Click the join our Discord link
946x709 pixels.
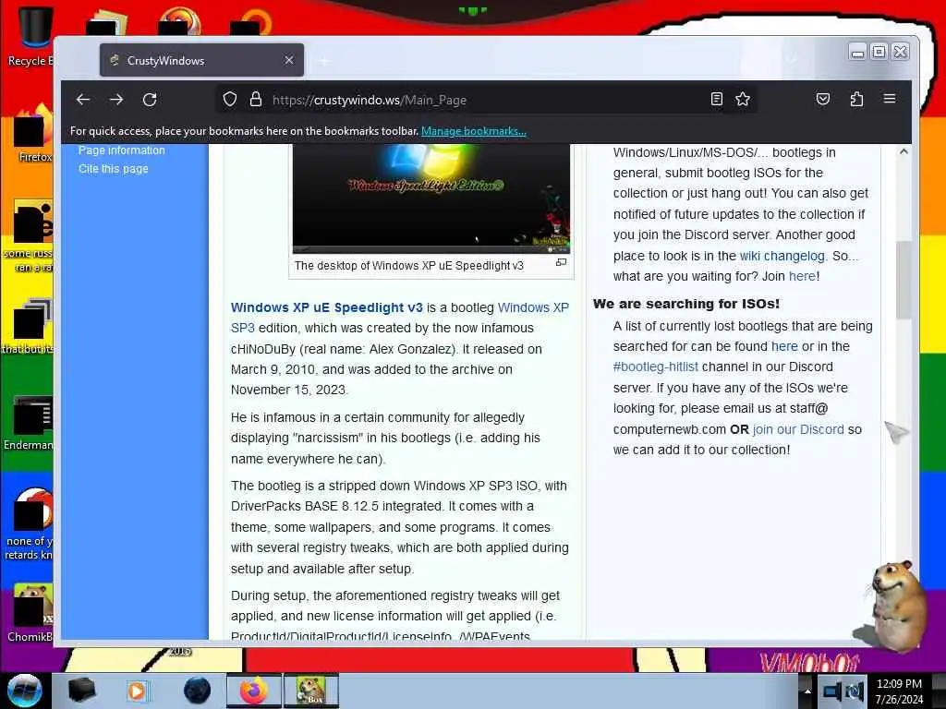pyautogui.click(x=798, y=429)
